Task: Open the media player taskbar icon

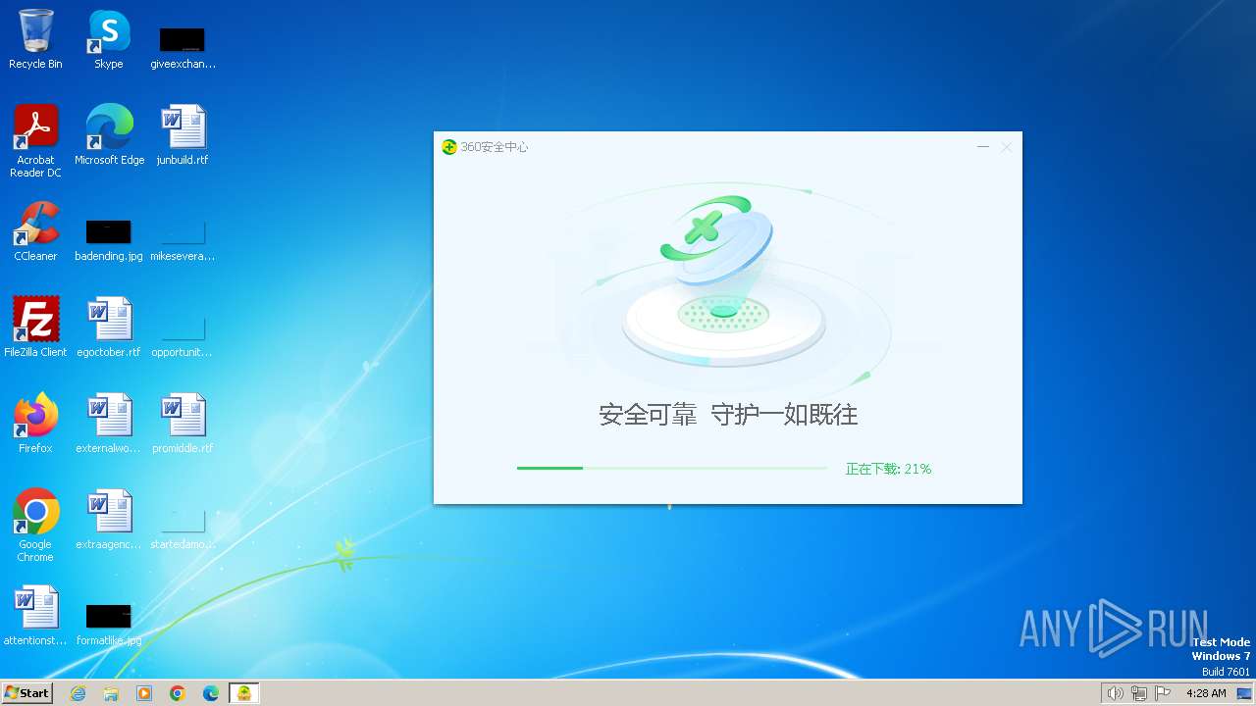Action: [x=144, y=693]
